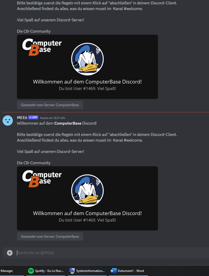Click the ComputerBase logo in upper welcome image

(x=42, y=47)
